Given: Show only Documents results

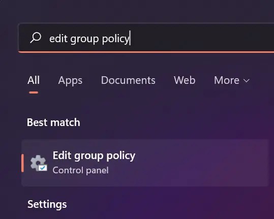Looking at the screenshot, I should (x=128, y=80).
